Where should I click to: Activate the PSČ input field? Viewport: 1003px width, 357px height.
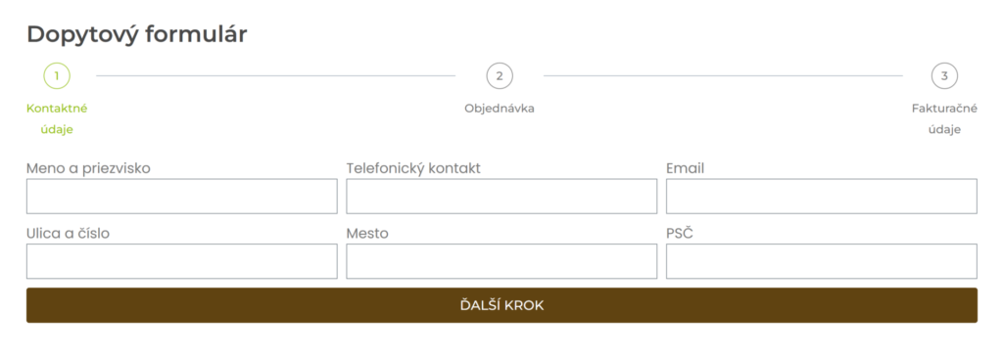pyautogui.click(x=822, y=261)
